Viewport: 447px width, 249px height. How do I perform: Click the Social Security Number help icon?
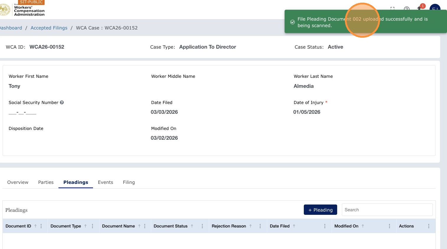pyautogui.click(x=62, y=103)
